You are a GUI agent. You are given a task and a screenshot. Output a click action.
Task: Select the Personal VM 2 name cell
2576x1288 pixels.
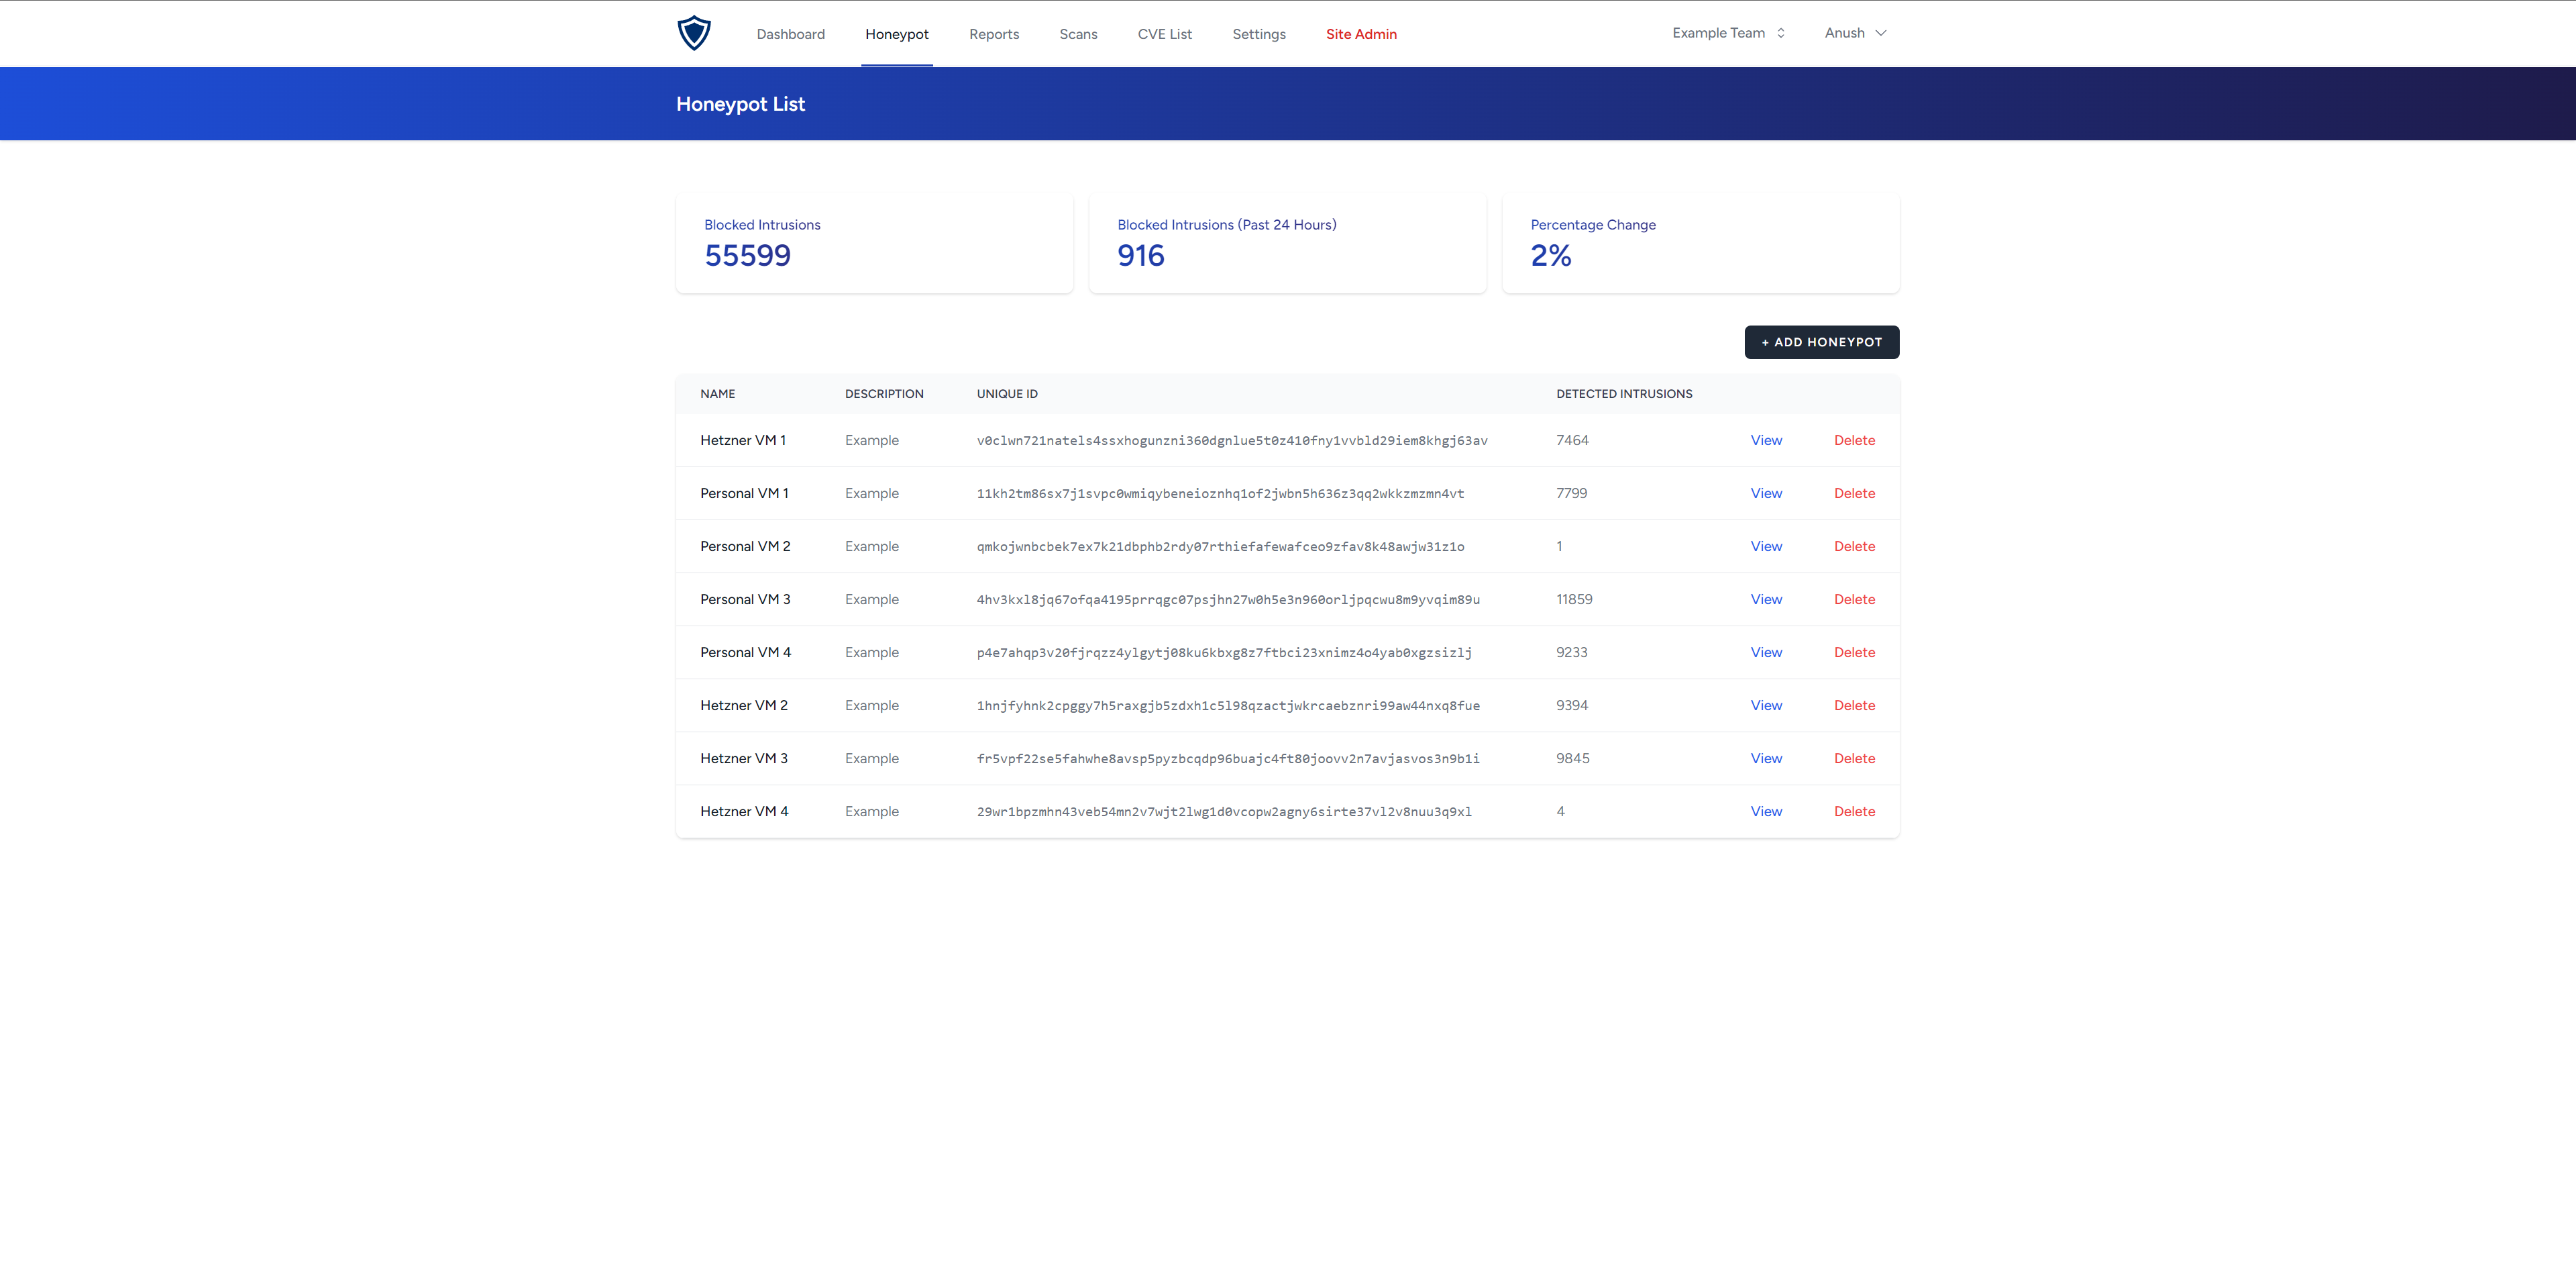[745, 546]
